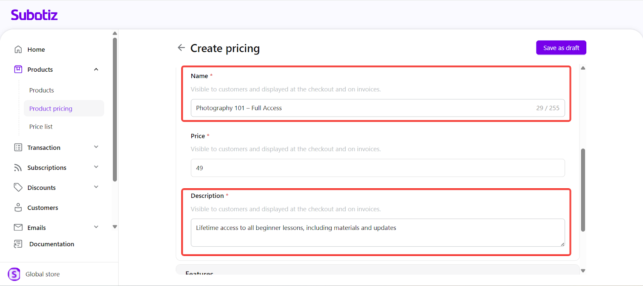Click the Subscriptions feed icon
643x286 pixels.
coord(18,167)
